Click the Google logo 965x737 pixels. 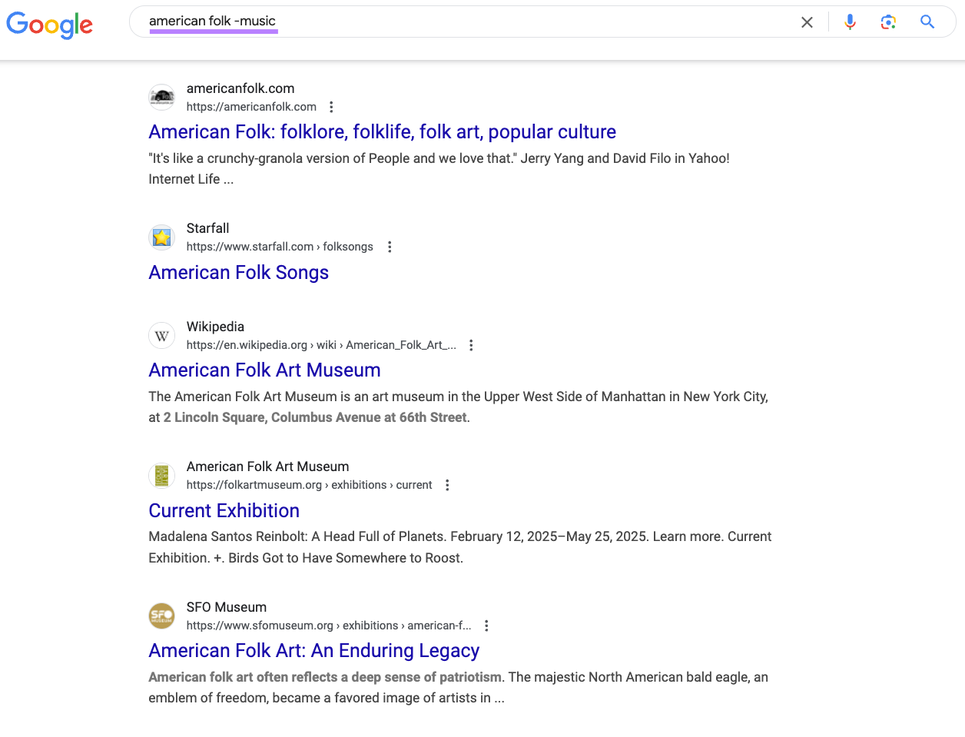point(48,25)
